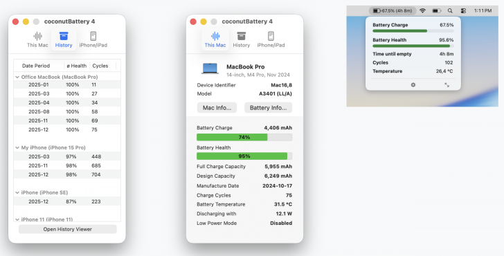Open Wi-Fi menu bar icon

click(x=423, y=10)
